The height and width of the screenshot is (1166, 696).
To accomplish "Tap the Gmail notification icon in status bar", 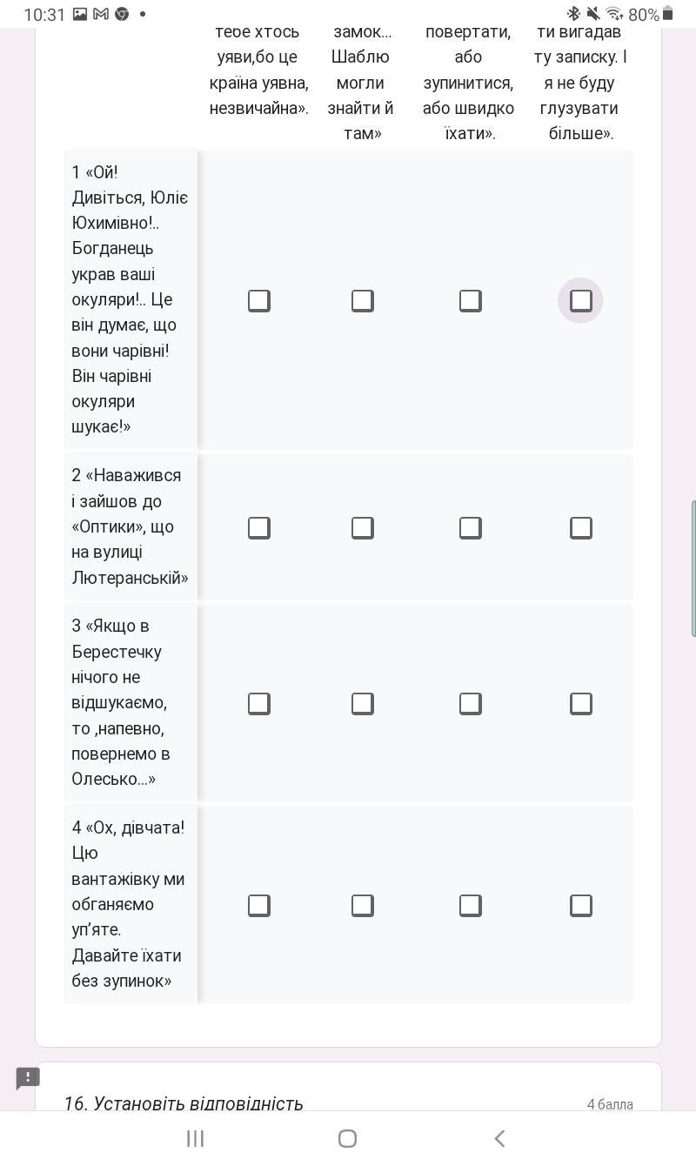I will pos(100,14).
